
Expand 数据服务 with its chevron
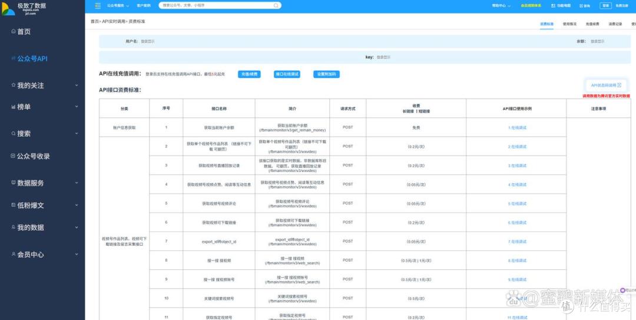pos(76,183)
